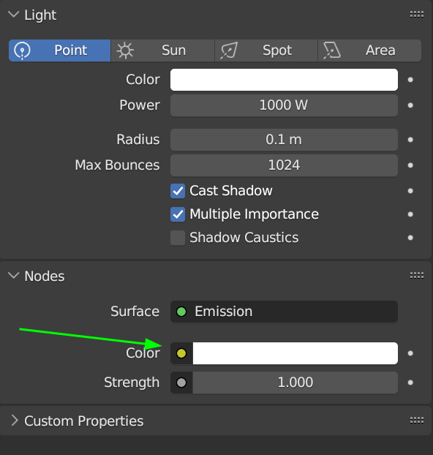433x455 pixels.
Task: Click the Nodes panel drag-handle grip icon
Action: [x=417, y=275]
